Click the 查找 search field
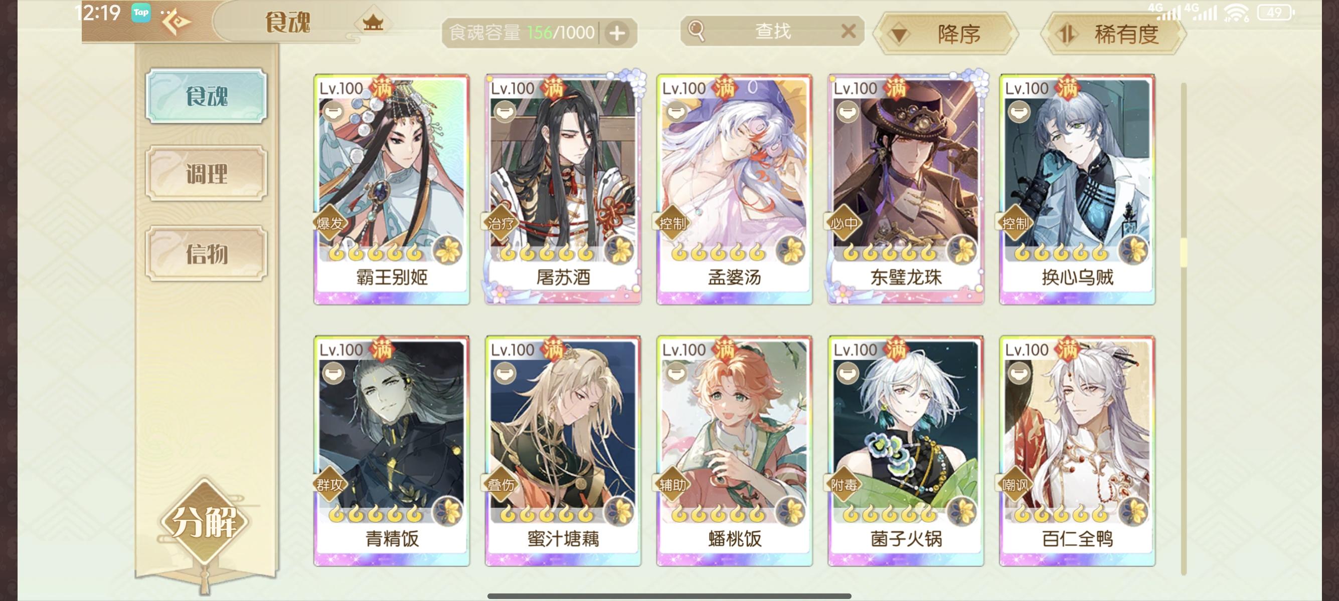This screenshot has width=1339, height=601. tap(772, 32)
